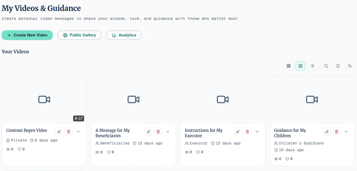Image resolution: width=357 pixels, height=171 pixels.
Task: Click the 0:17 duration badge
Action: [79, 118]
